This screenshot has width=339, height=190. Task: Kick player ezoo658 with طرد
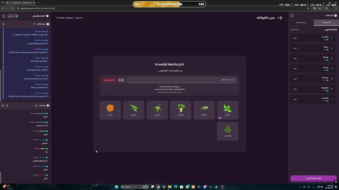(295, 99)
